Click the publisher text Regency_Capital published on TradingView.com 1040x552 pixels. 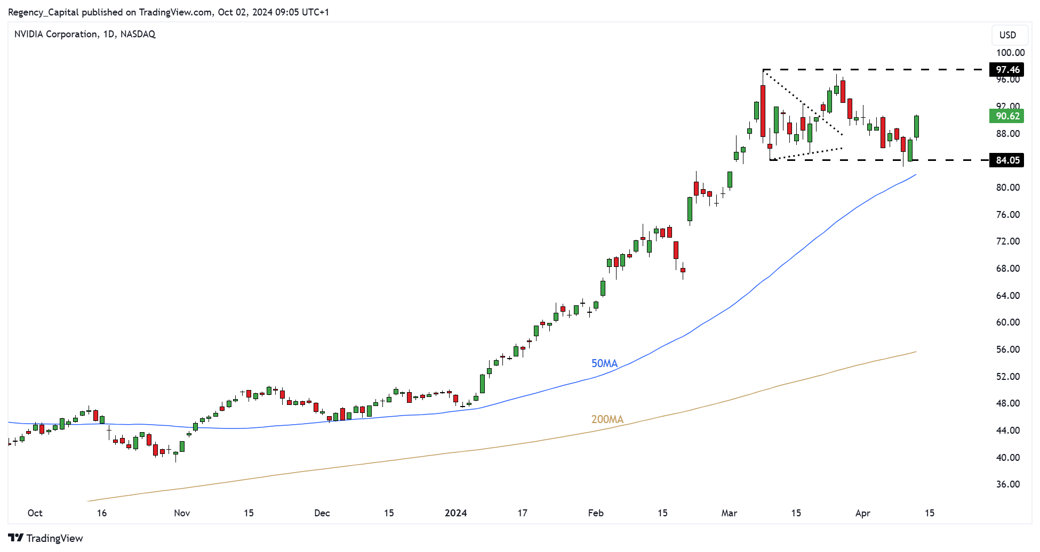[110, 12]
